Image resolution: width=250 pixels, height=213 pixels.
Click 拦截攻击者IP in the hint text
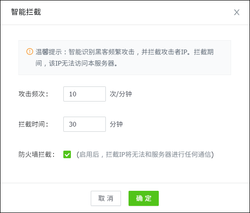[168, 52]
